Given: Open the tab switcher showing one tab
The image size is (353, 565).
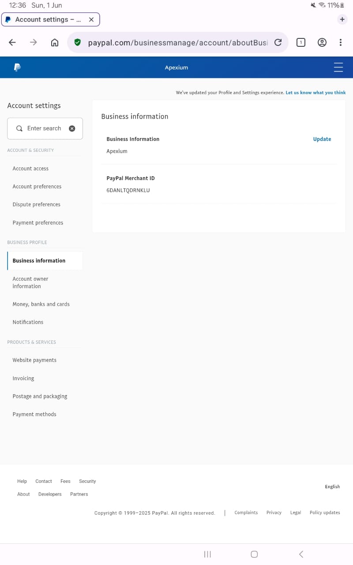Looking at the screenshot, I should coord(300,42).
